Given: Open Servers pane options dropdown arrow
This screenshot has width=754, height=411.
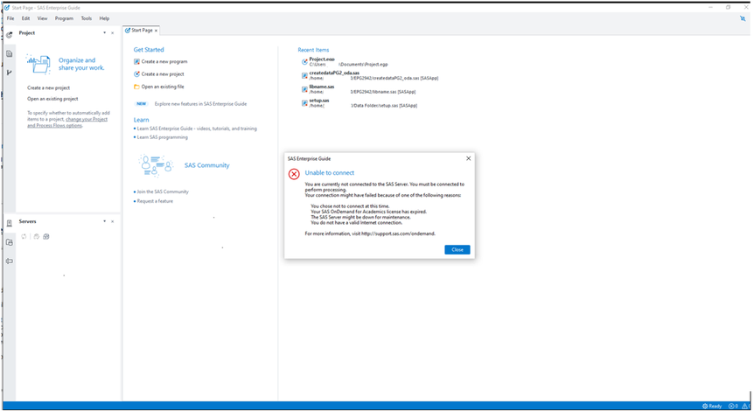Looking at the screenshot, I should [104, 221].
